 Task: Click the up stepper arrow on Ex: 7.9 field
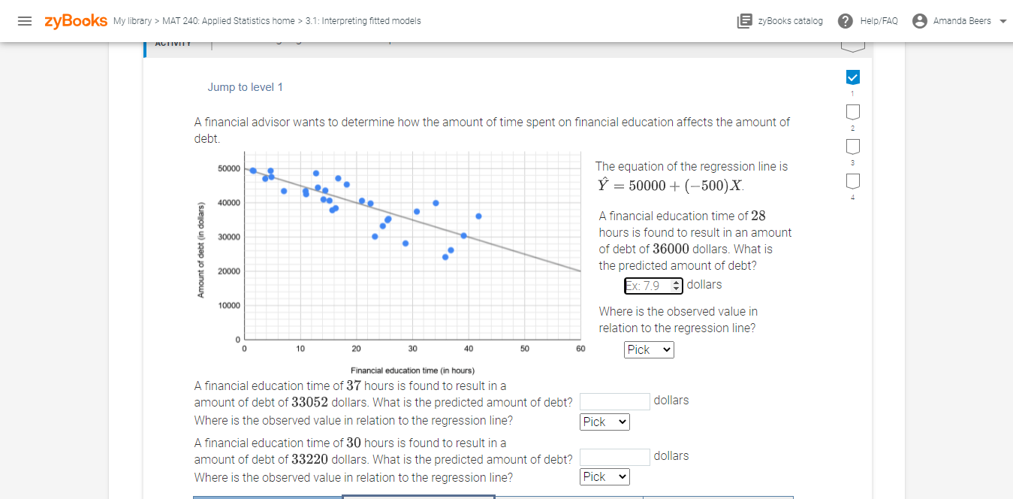(676, 282)
